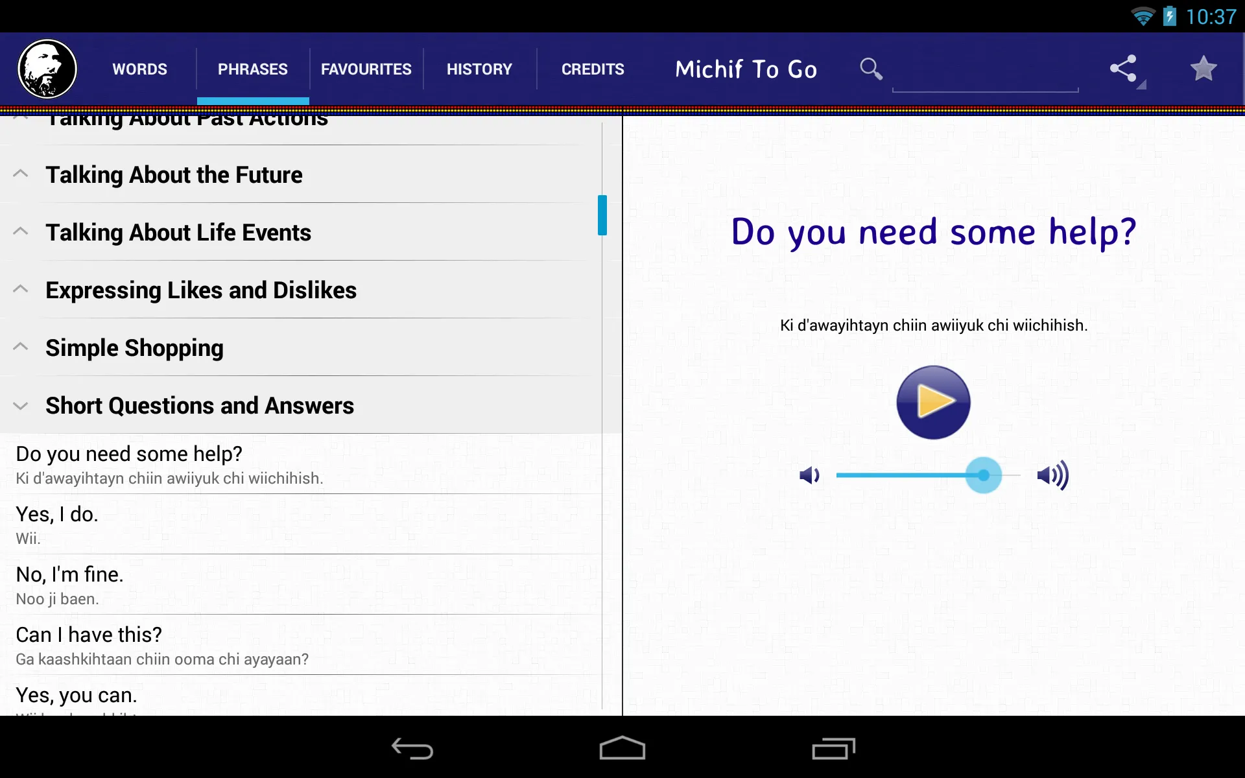
Task: Open CREDITS section
Action: point(593,69)
